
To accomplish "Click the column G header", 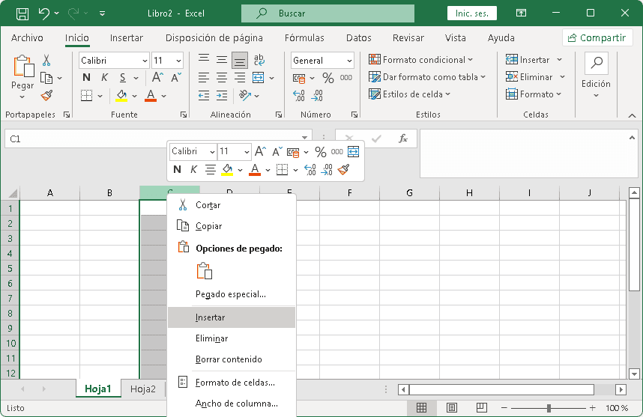I will point(409,193).
